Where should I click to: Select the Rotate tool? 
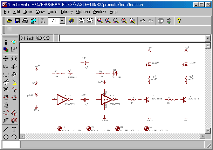click(14, 66)
